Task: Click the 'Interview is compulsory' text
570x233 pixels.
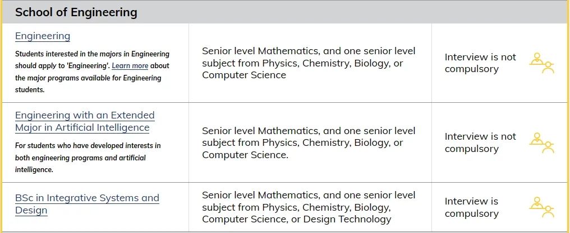Action: pos(471,207)
